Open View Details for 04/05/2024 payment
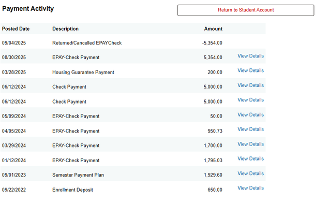 coord(250,129)
